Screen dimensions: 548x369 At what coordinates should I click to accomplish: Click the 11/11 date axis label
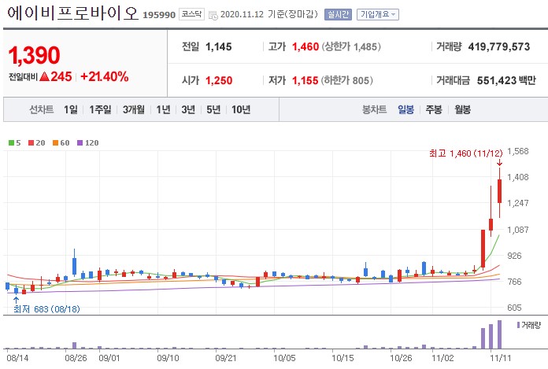coord(501,358)
